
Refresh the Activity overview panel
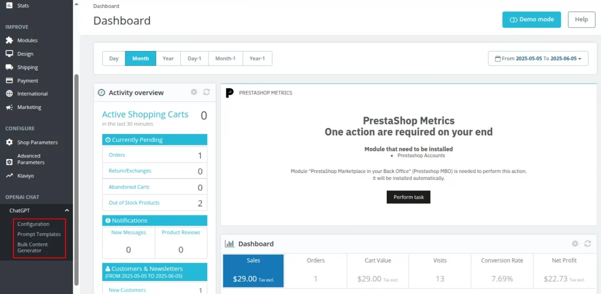tap(206, 92)
